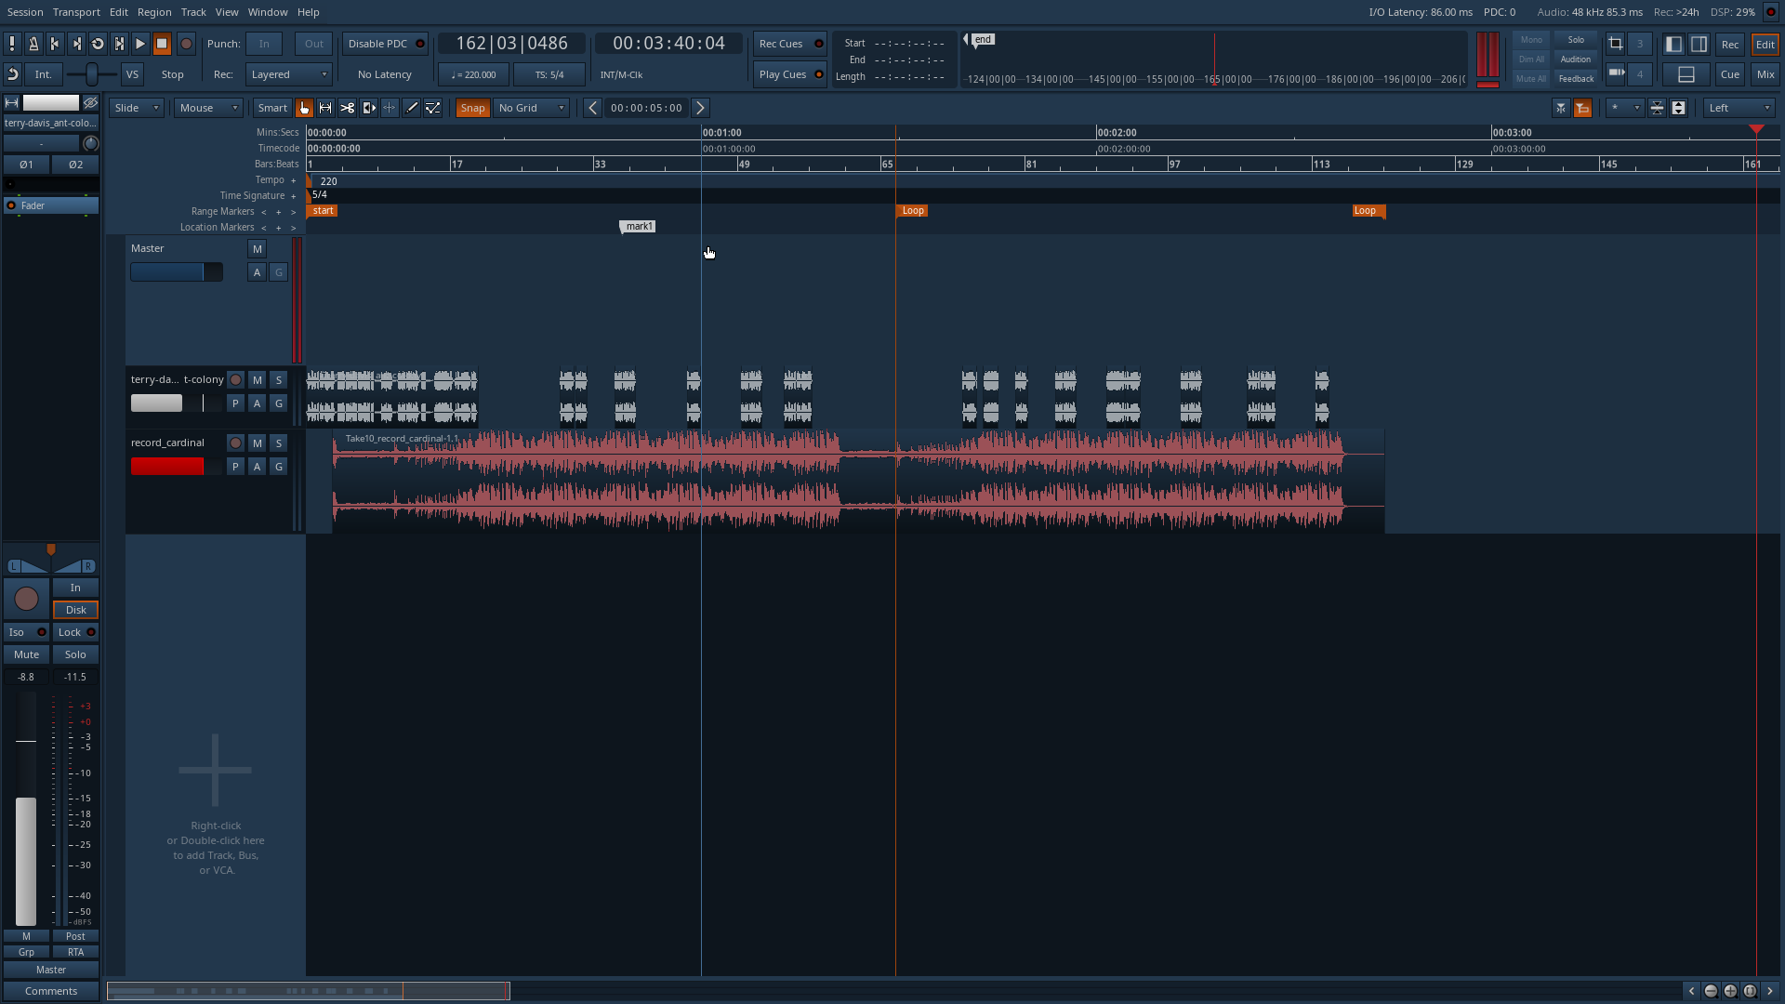Click the Comments button
The image size is (1785, 1004).
pos(51,991)
